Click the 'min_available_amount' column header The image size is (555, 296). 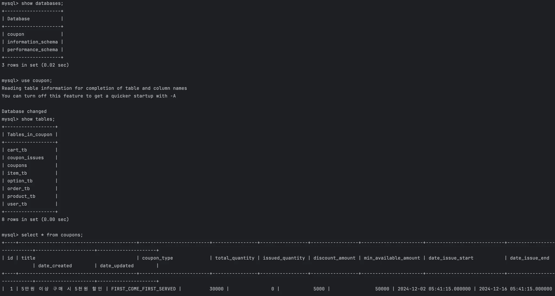[392, 258]
